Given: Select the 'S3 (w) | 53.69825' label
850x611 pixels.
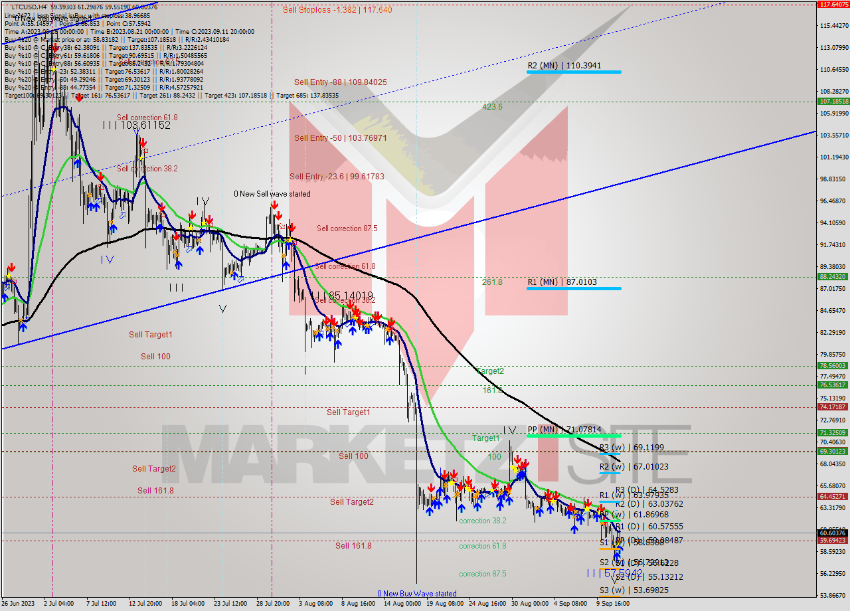Looking at the screenshot, I should tap(634, 590).
